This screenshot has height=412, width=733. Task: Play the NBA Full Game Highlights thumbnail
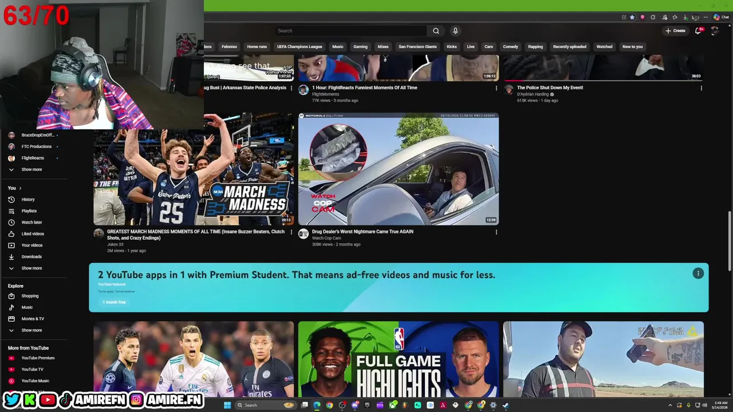[398, 359]
